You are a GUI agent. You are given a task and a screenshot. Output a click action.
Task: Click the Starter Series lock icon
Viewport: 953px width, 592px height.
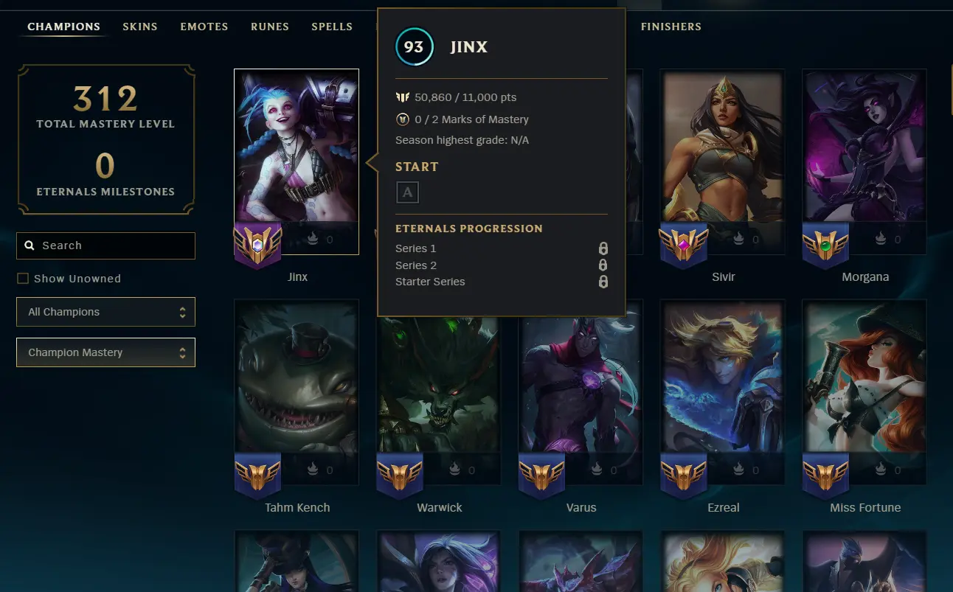pyautogui.click(x=603, y=282)
